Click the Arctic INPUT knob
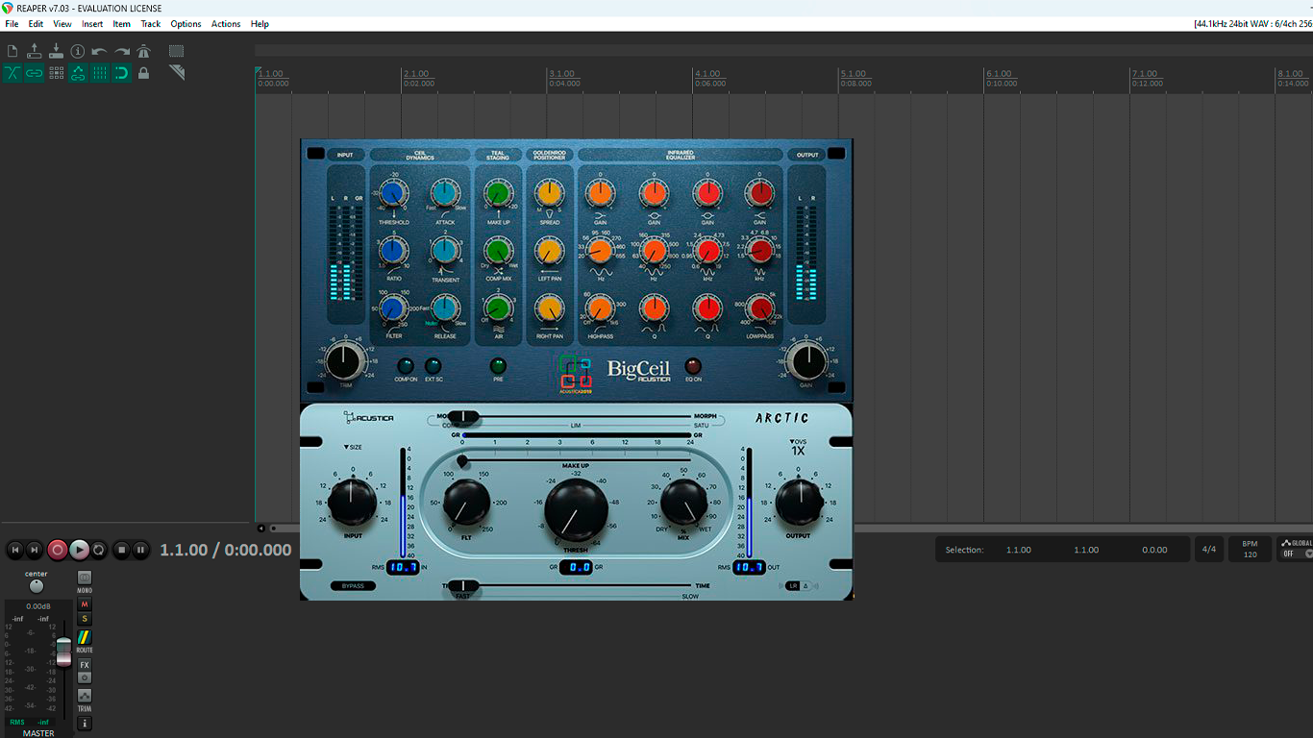Viewport: 1313px width, 738px height. pos(353,503)
